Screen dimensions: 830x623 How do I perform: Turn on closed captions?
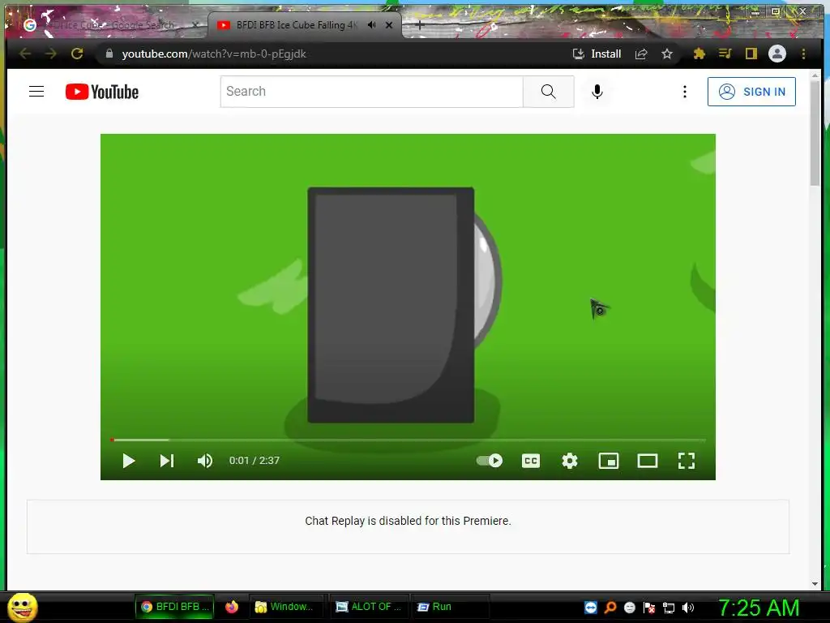(531, 461)
